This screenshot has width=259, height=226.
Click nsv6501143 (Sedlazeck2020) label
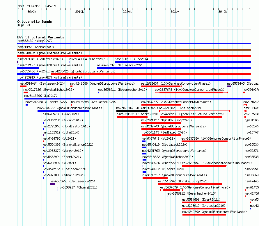[x=164, y=132]
